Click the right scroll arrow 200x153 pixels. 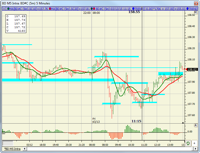point(195,149)
